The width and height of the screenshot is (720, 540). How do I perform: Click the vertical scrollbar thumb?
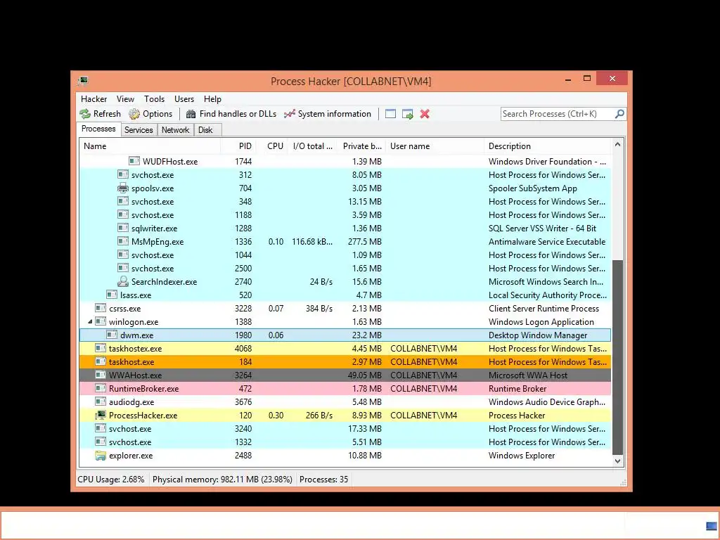click(x=617, y=357)
